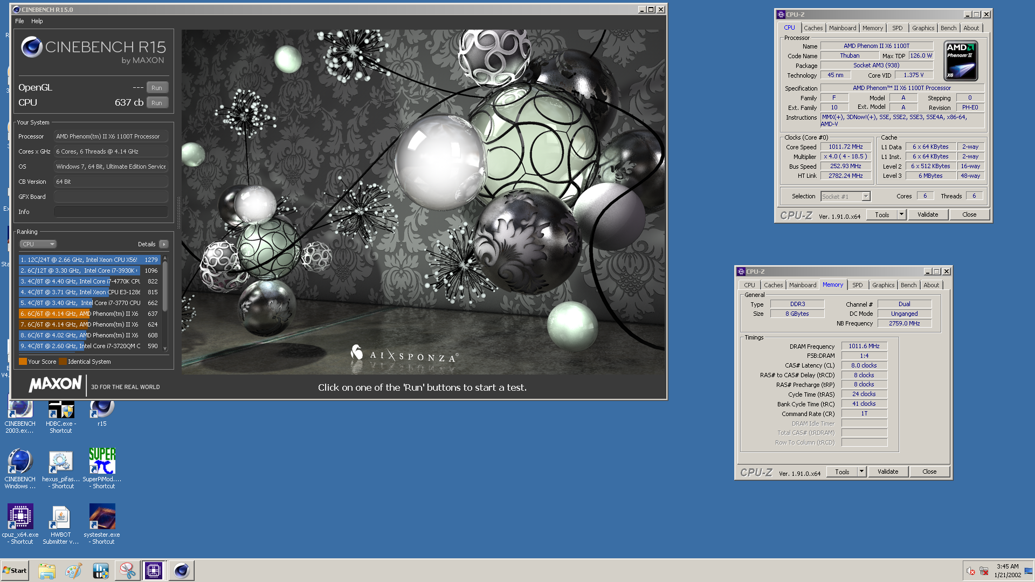Click the GFX Board field in Cinebench
The height and width of the screenshot is (582, 1035).
pyautogui.click(x=111, y=197)
